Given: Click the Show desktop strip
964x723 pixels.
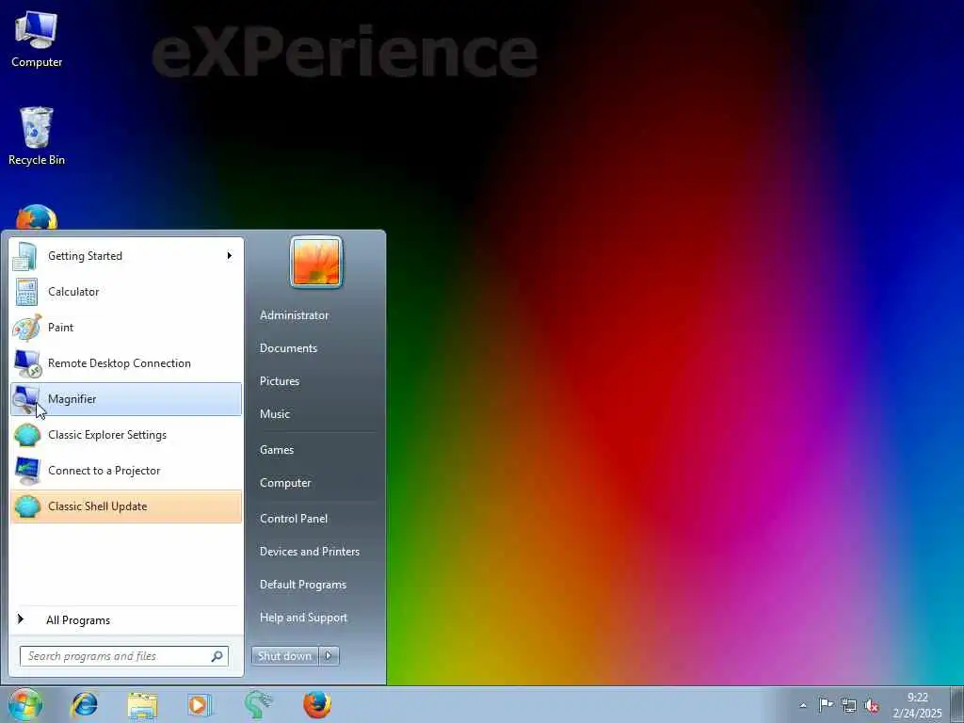Looking at the screenshot, I should pyautogui.click(x=957, y=704).
